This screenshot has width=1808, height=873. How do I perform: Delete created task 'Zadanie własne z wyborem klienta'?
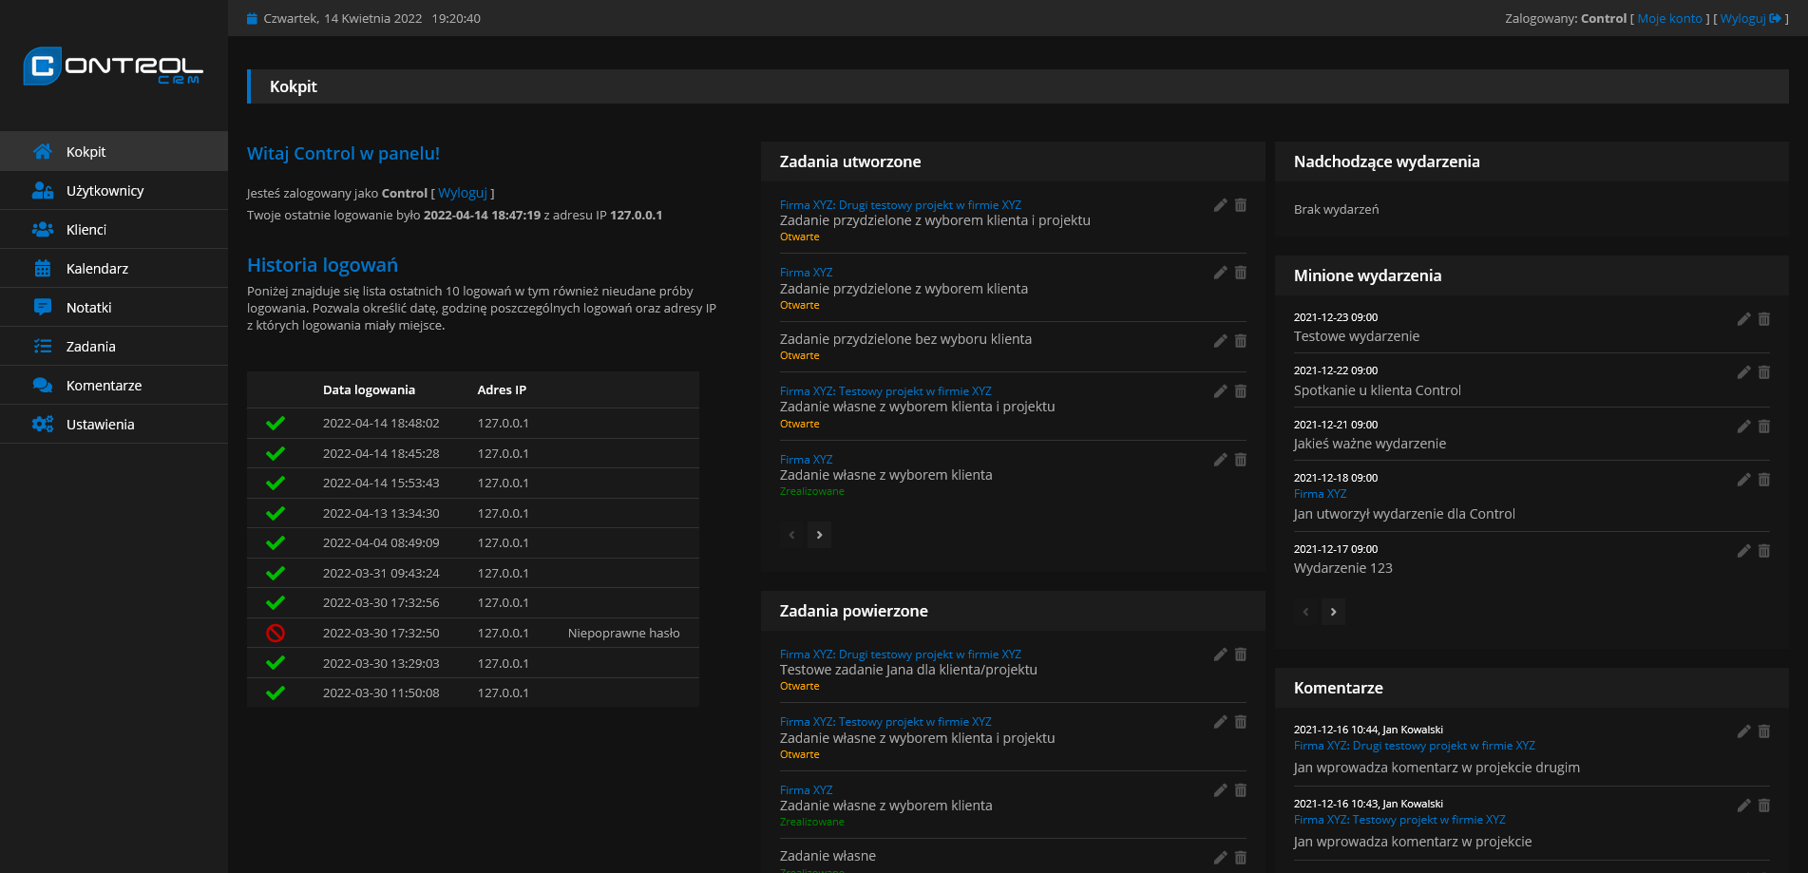(x=1240, y=460)
